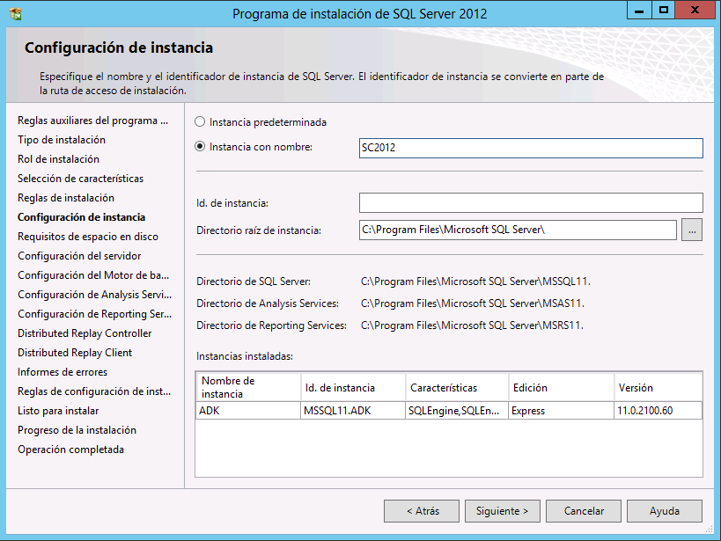Select the ADK instance name cell
The image size is (721, 541).
coord(248,411)
